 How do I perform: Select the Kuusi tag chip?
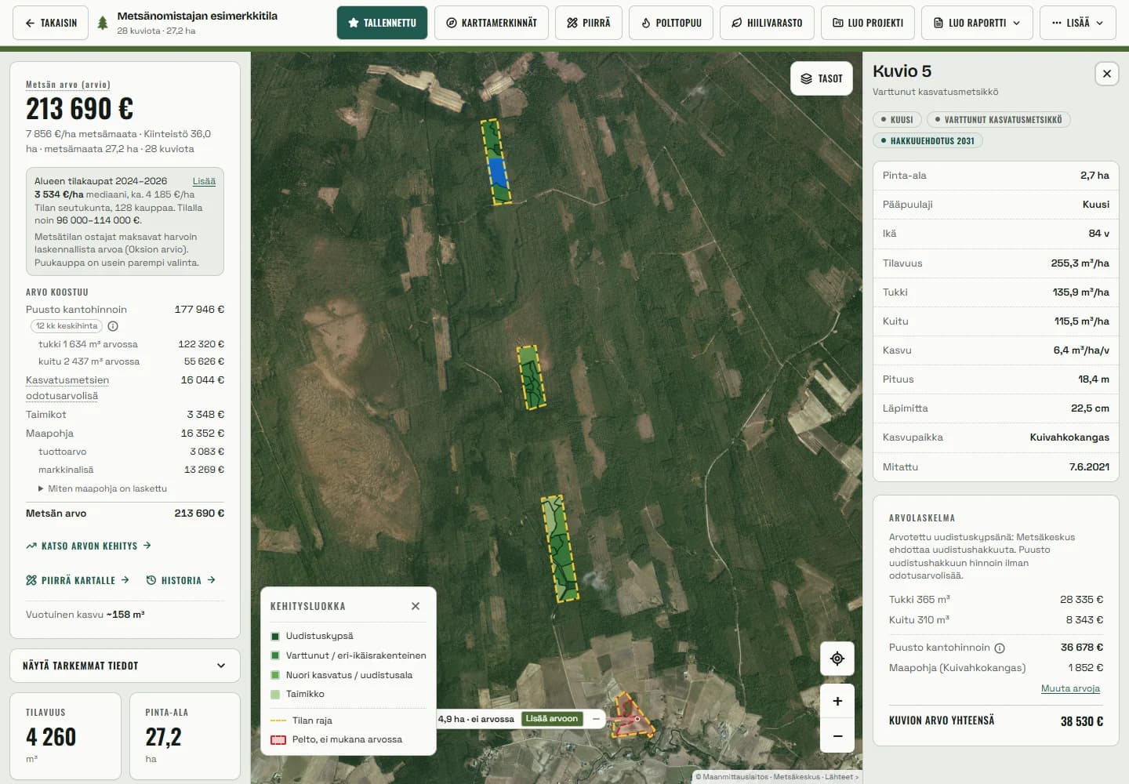coord(897,120)
